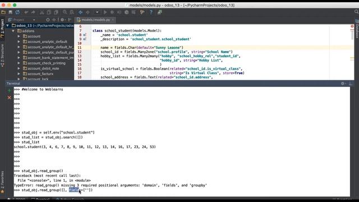Screen dimensions: 359x202
Task: Expand the account_check_printing folder
Action: pos(19,63)
